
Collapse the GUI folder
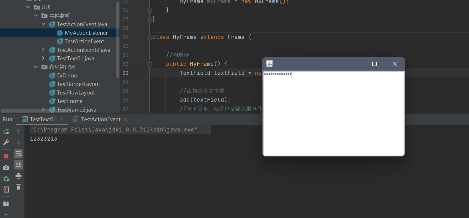[28, 7]
